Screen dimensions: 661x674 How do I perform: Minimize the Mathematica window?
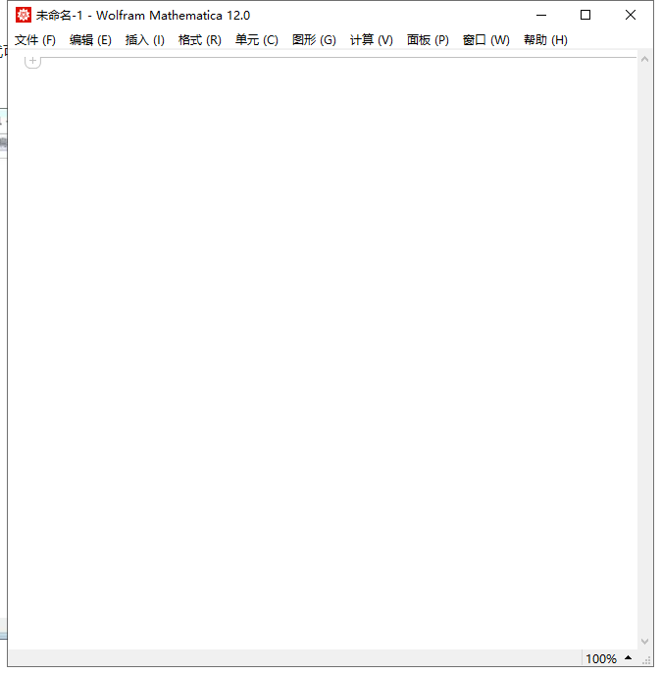click(540, 15)
